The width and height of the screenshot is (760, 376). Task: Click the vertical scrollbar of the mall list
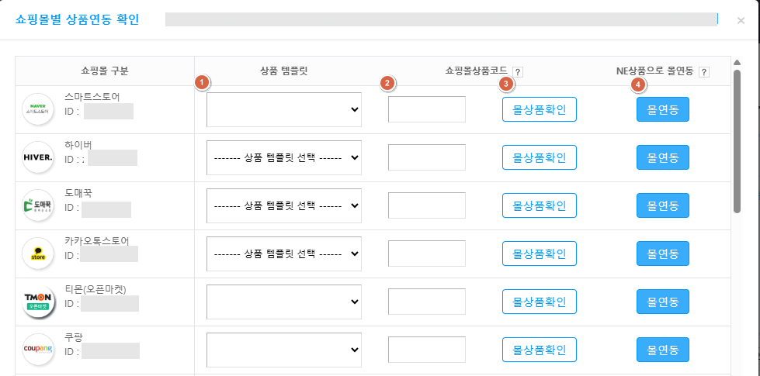point(737,140)
